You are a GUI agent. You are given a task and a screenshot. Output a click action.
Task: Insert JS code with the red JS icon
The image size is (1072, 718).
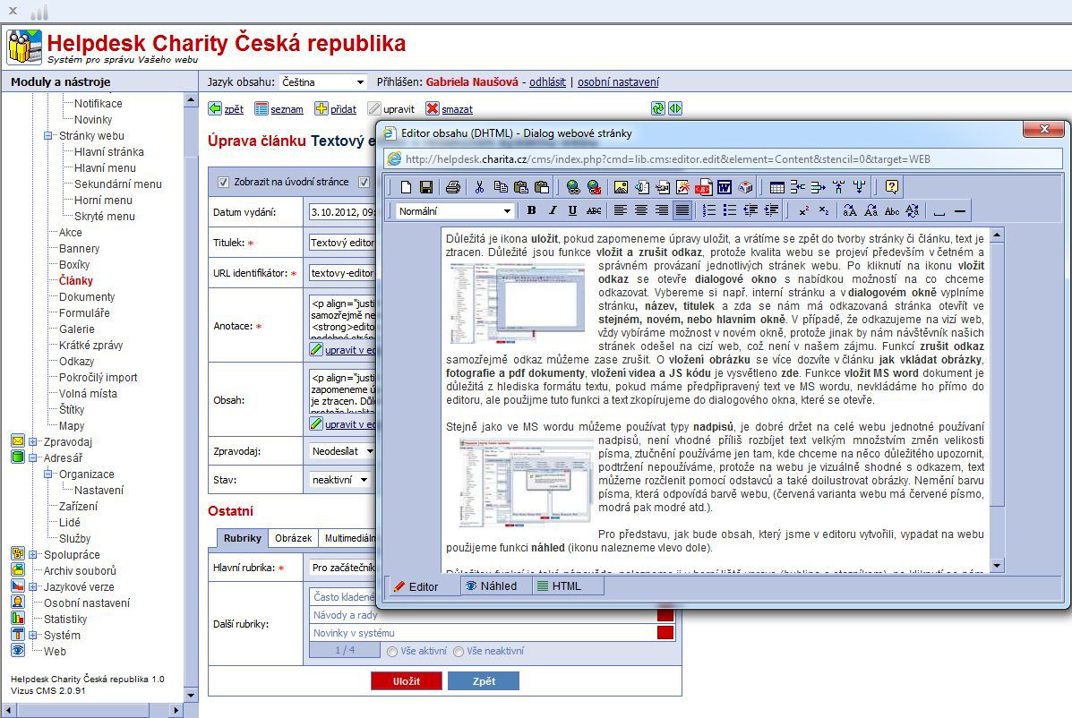click(x=704, y=186)
